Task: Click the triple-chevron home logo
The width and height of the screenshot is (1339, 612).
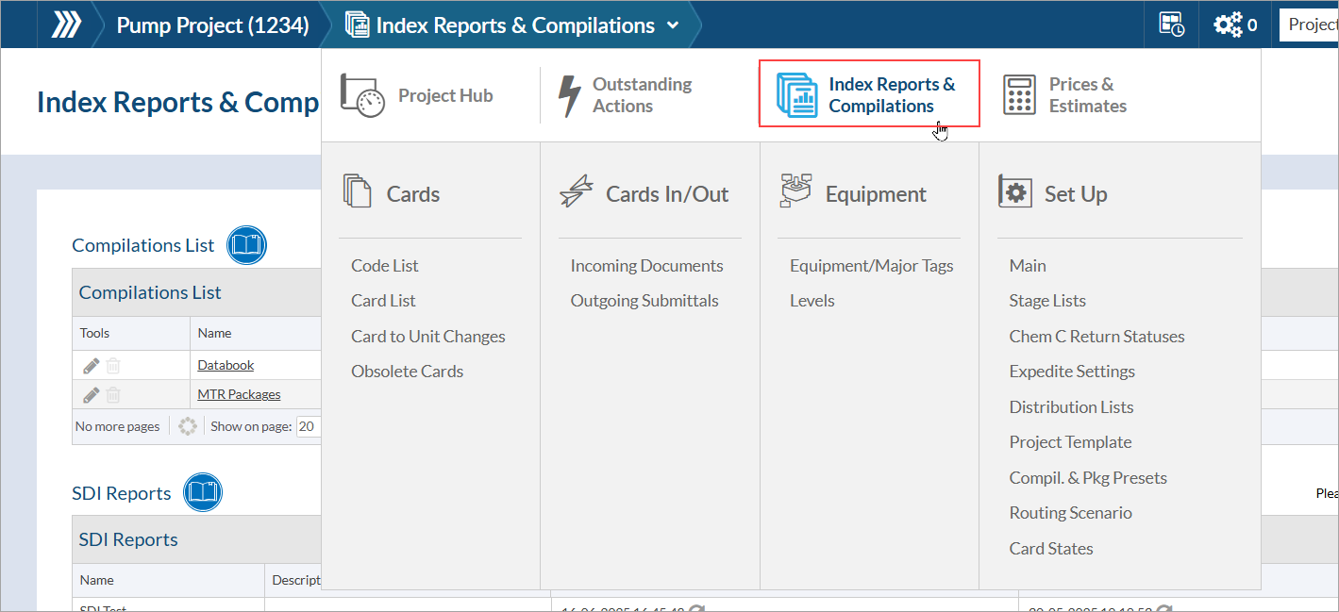Action: 66,25
